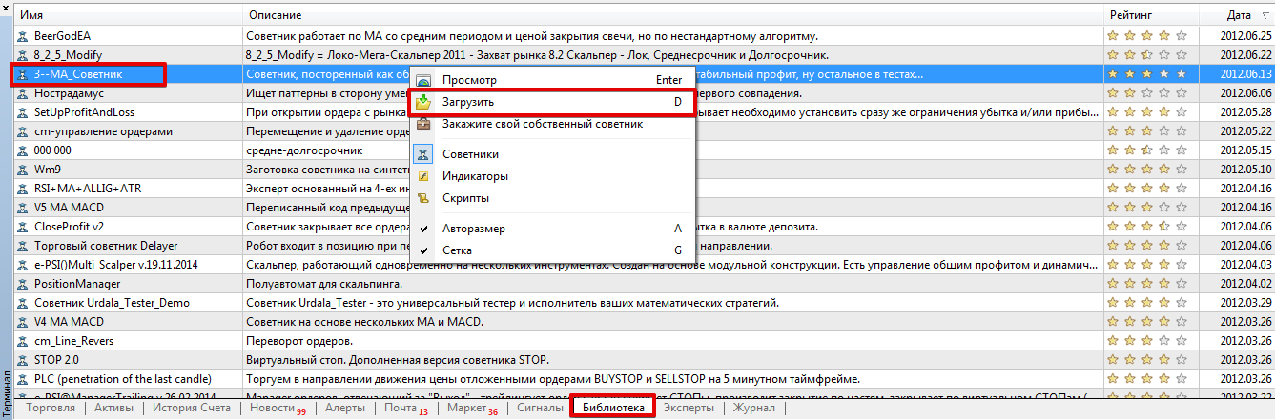The image size is (1275, 420).
Task: Sort the list by the Рейтинг column header
Action: pyautogui.click(x=1131, y=16)
